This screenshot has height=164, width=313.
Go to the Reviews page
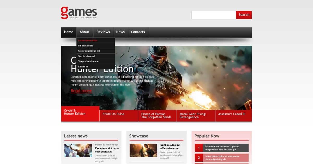pos(103,32)
